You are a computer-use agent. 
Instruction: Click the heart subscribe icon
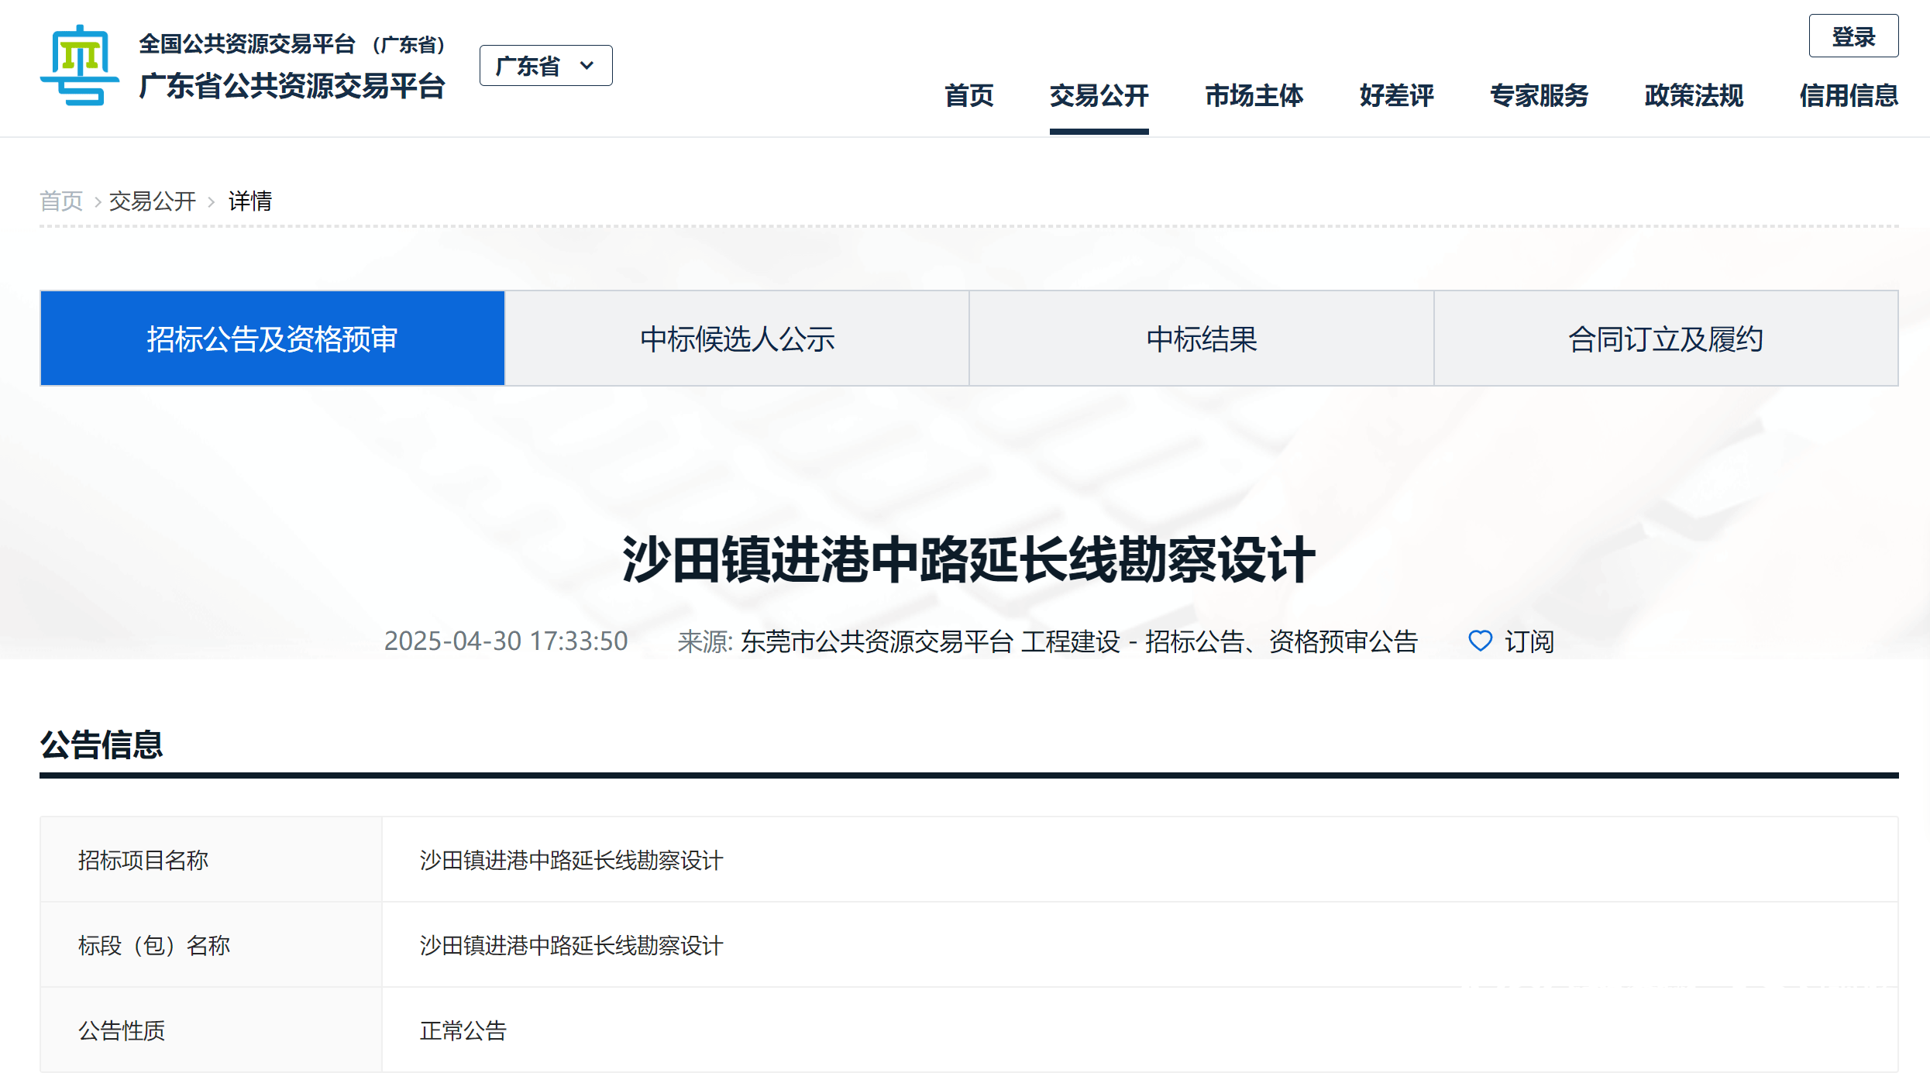(x=1480, y=641)
